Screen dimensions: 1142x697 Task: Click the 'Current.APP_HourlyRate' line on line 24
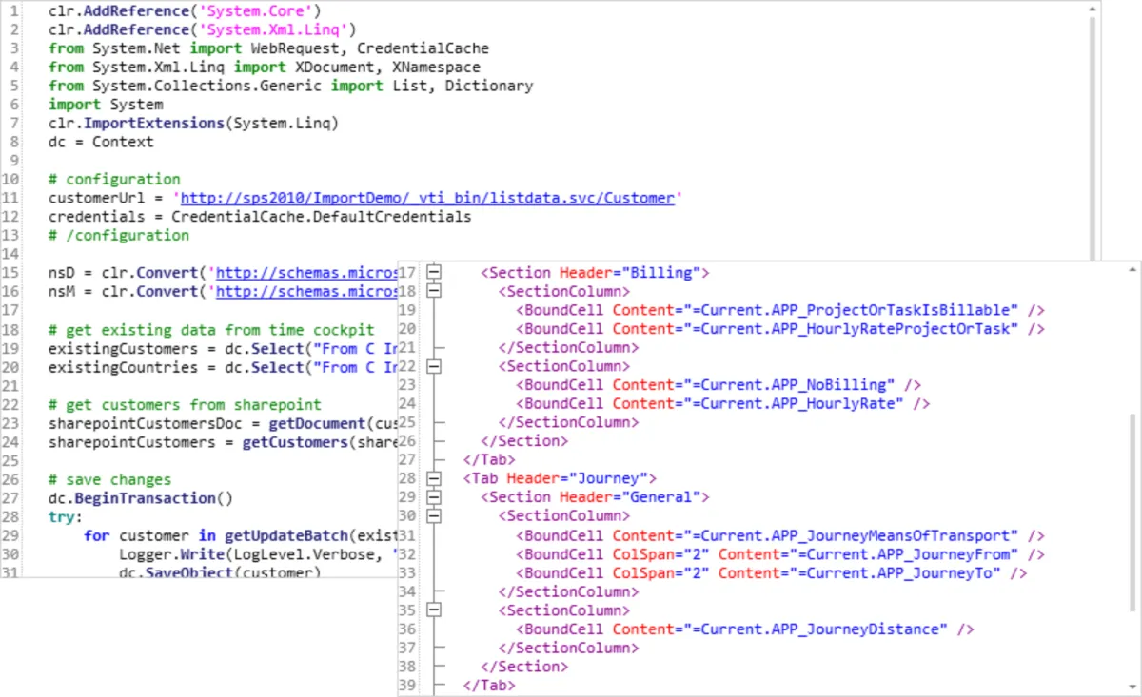click(x=723, y=404)
